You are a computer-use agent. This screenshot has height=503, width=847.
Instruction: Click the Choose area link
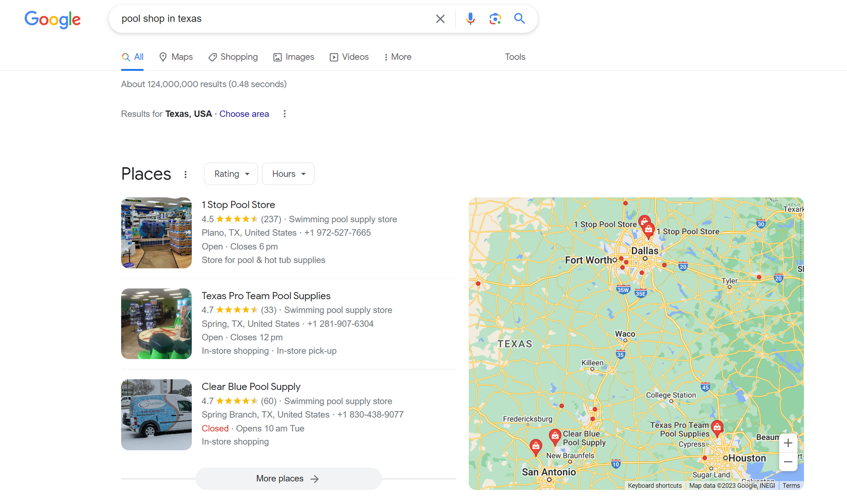[x=244, y=114]
